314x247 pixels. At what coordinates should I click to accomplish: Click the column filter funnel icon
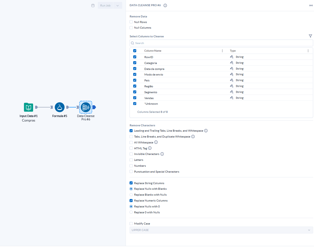point(310,36)
